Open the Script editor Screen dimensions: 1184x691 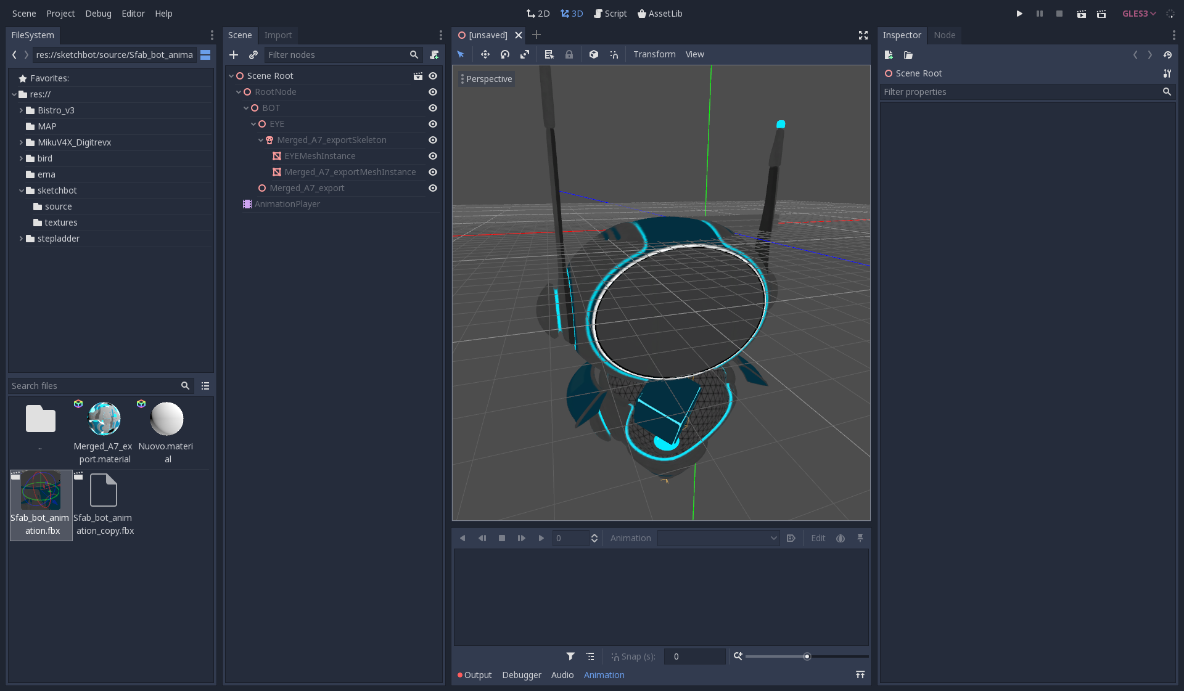(x=610, y=13)
